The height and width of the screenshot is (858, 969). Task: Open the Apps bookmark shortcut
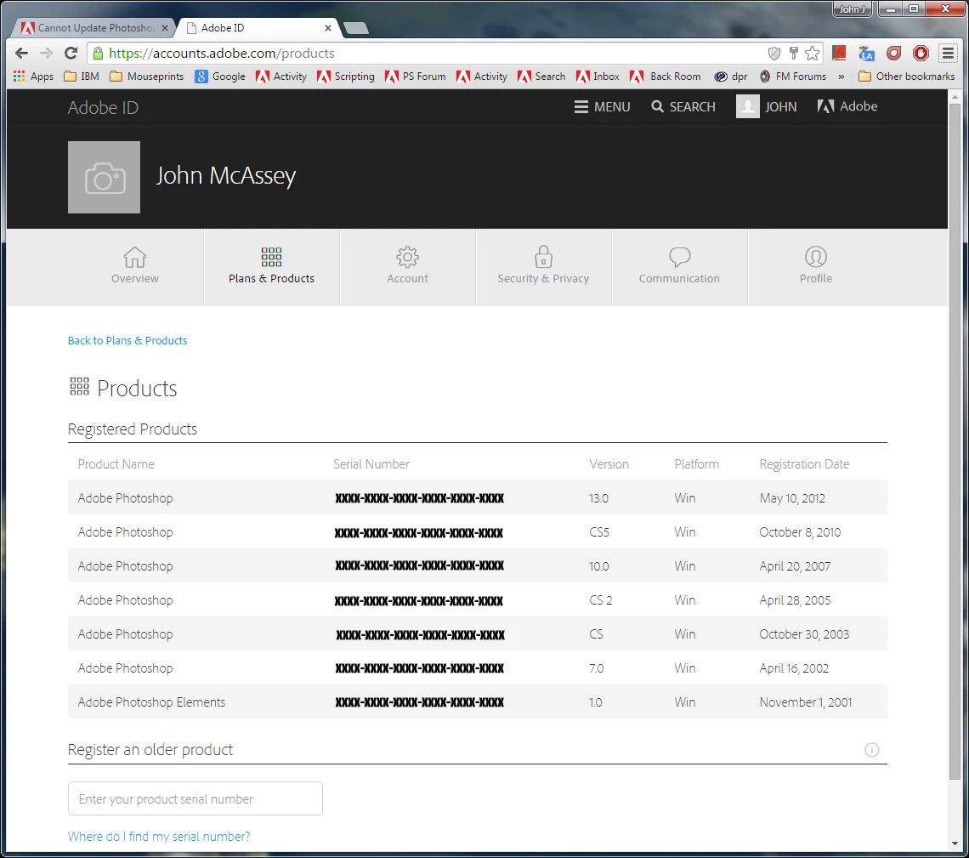(33, 76)
